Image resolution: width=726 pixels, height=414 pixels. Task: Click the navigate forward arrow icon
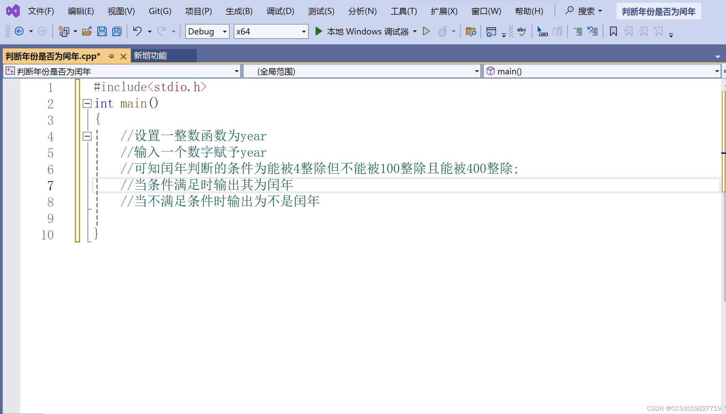42,31
